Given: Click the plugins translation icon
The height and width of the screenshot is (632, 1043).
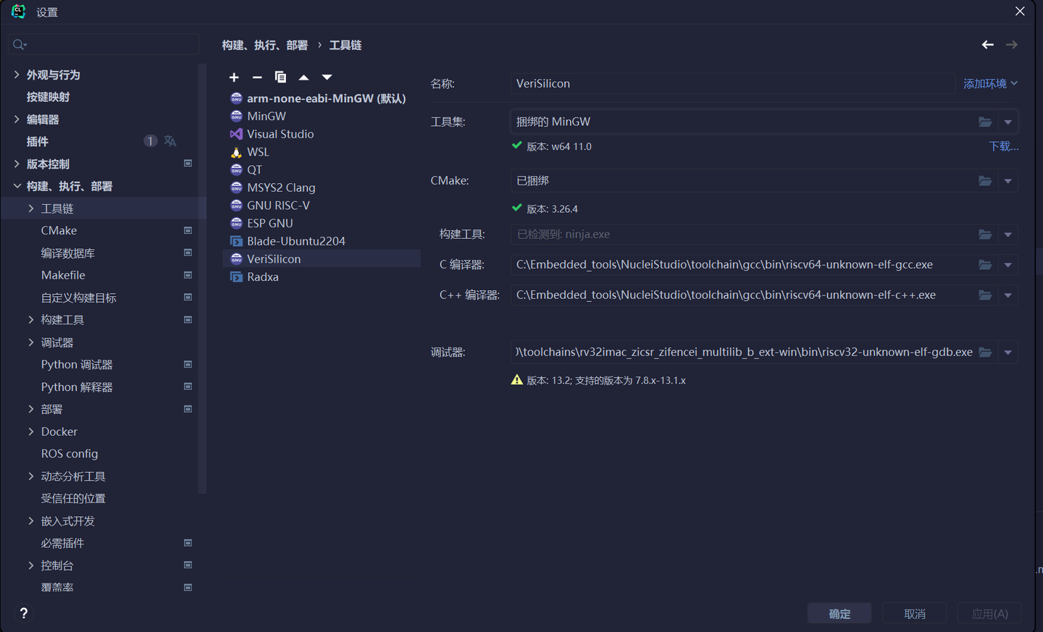Looking at the screenshot, I should [x=170, y=141].
